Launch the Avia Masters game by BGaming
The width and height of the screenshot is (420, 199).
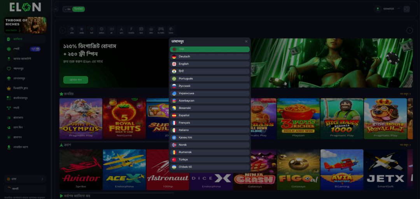pyautogui.click(x=342, y=170)
